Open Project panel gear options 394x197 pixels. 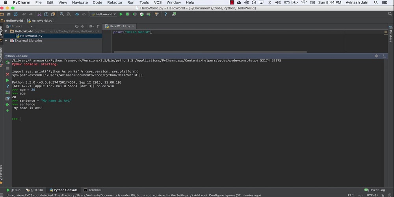(x=91, y=26)
